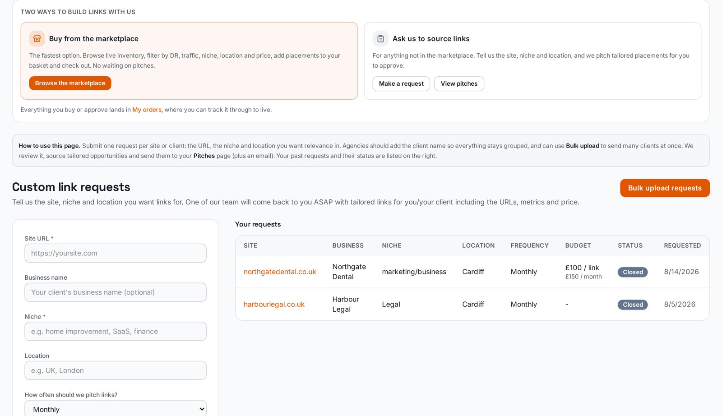Click the REQUESTED column header
722x416 pixels.
682,245
